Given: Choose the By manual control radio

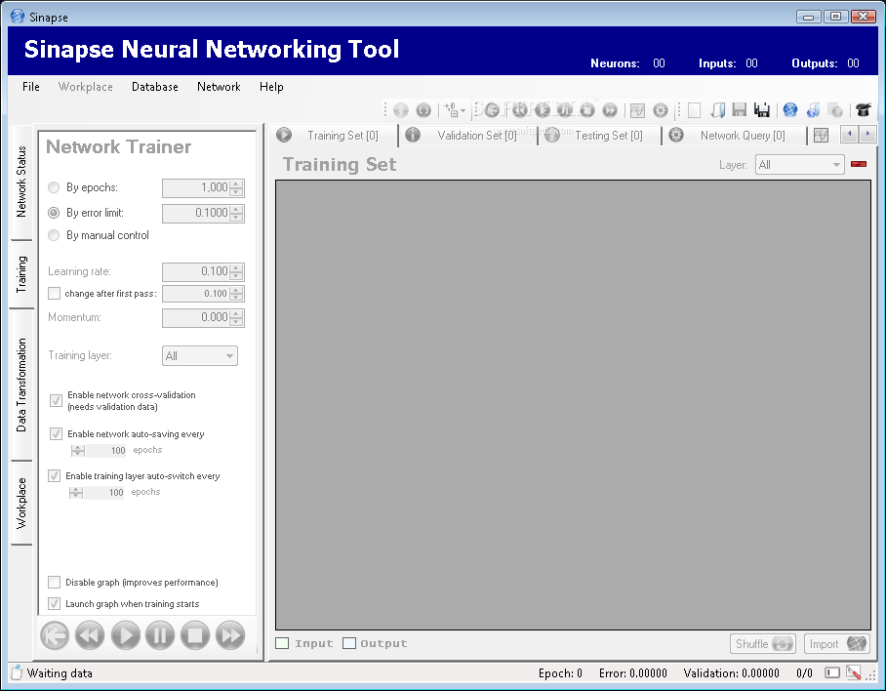Looking at the screenshot, I should 54,235.
